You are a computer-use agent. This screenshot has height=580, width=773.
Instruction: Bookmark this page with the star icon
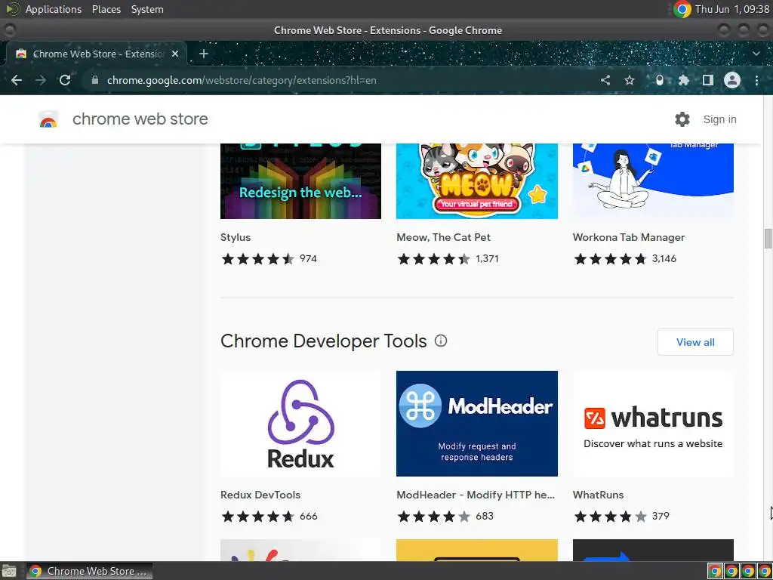[630, 80]
